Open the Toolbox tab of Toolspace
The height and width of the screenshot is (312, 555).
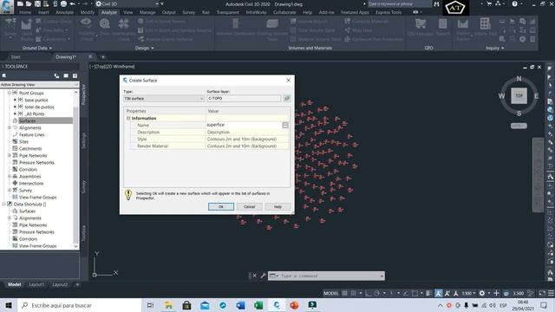point(84,233)
